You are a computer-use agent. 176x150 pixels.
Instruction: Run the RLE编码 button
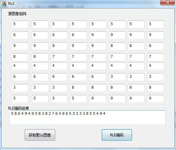tap(117, 135)
